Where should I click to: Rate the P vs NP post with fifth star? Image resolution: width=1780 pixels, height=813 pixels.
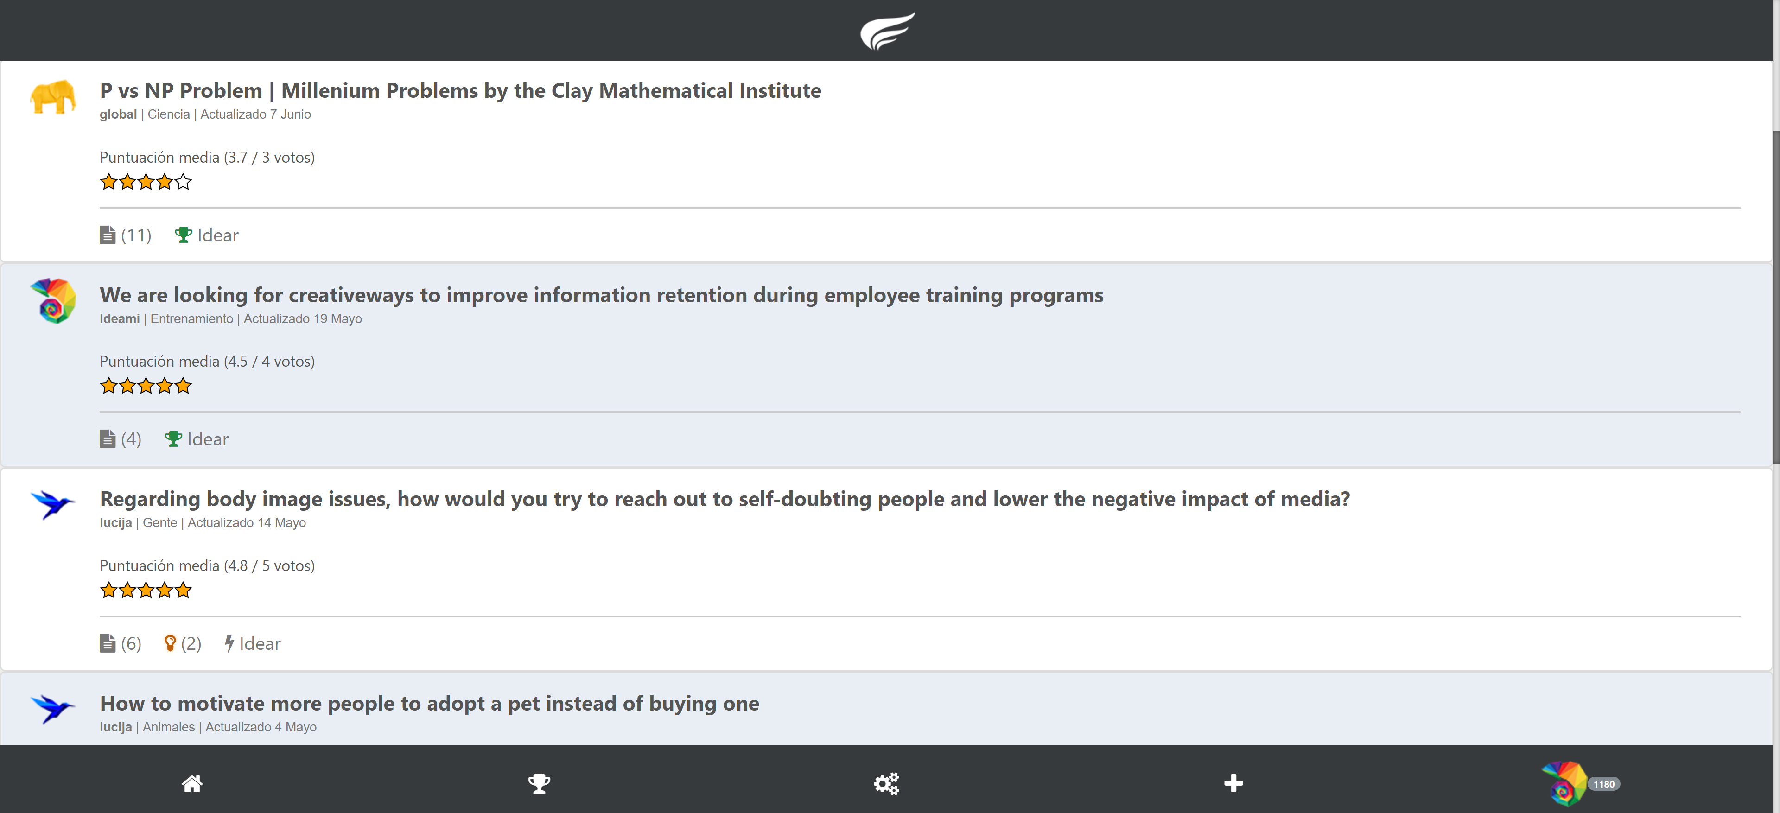[x=183, y=182]
